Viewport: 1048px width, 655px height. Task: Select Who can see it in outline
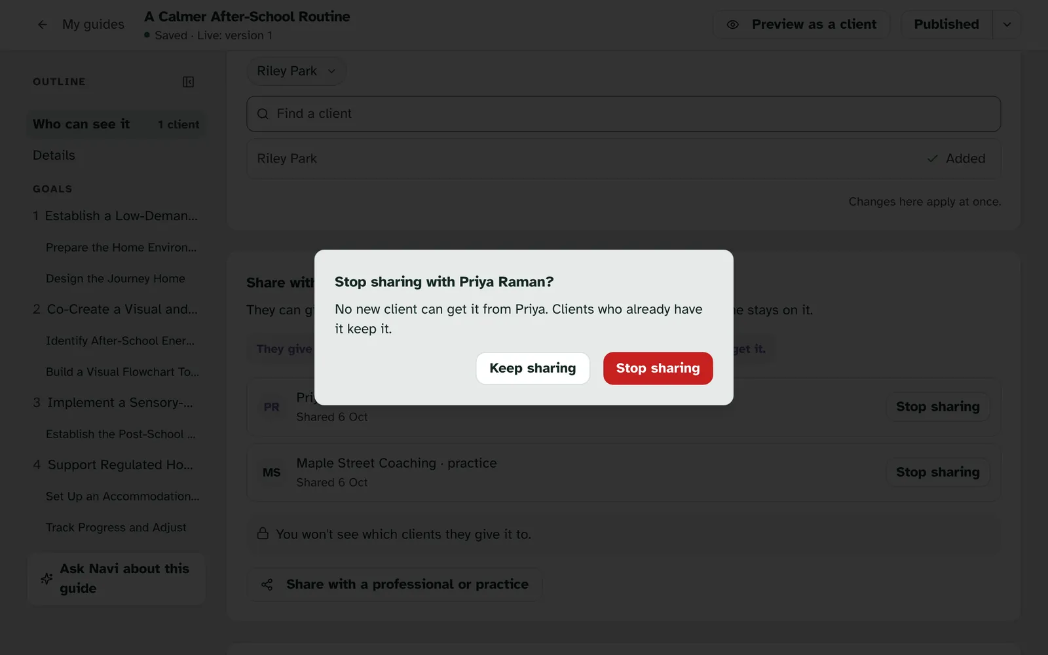(116, 124)
